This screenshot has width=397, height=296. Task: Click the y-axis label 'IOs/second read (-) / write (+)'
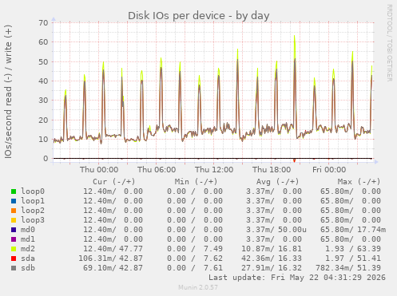click(8, 92)
